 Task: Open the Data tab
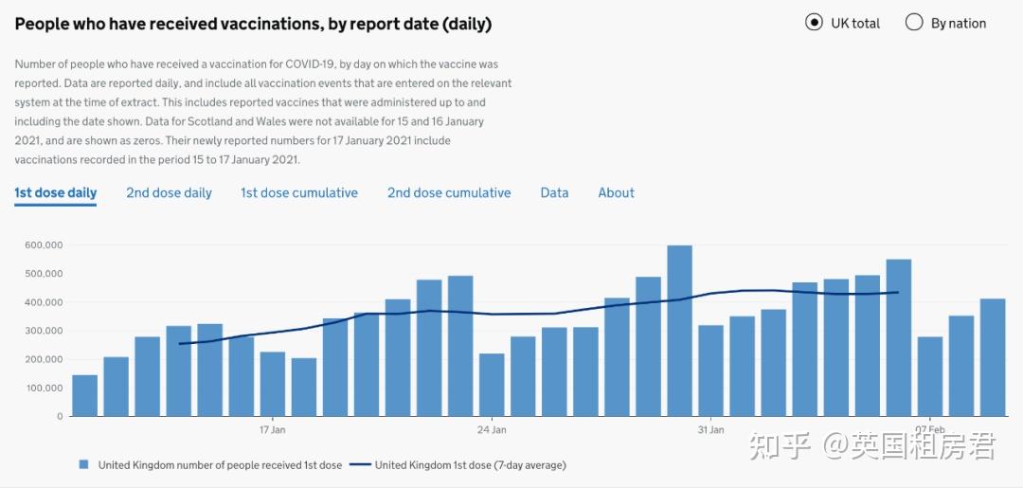click(x=554, y=192)
